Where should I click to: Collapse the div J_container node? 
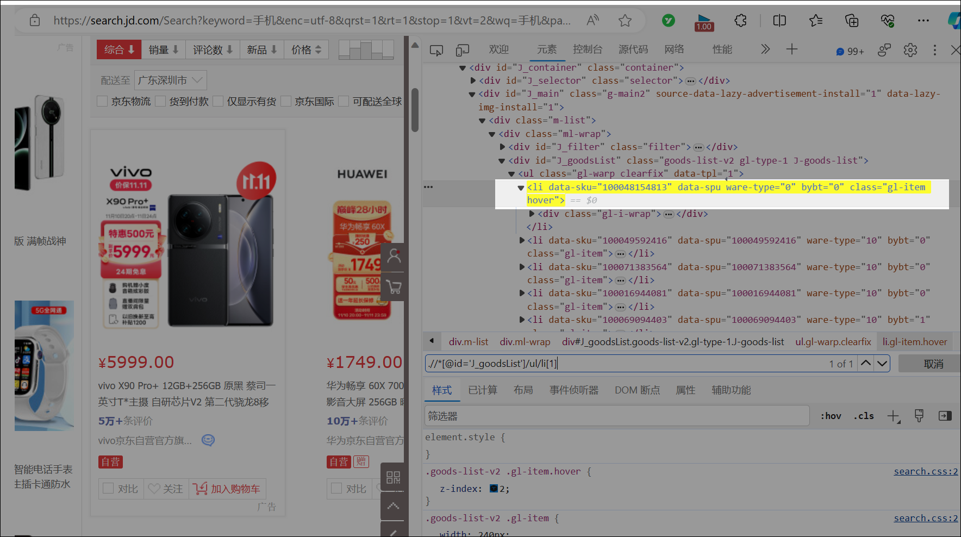tap(463, 68)
